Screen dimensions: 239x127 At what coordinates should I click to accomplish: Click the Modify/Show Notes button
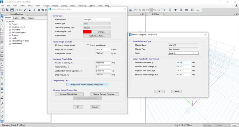coord(97,36)
